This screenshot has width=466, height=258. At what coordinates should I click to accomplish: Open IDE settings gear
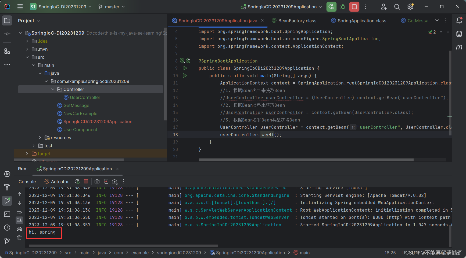410,7
